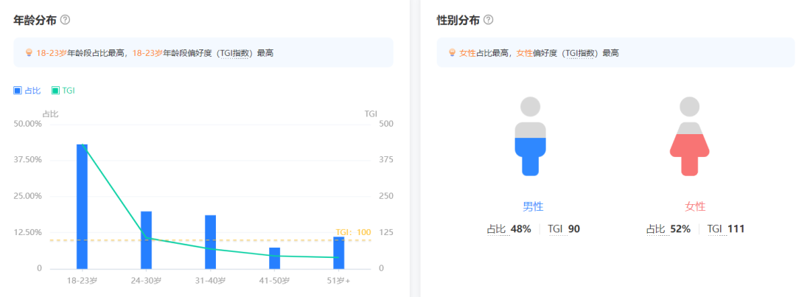Click the 占比 label under 男性
The height and width of the screenshot is (297, 796).
(497, 229)
